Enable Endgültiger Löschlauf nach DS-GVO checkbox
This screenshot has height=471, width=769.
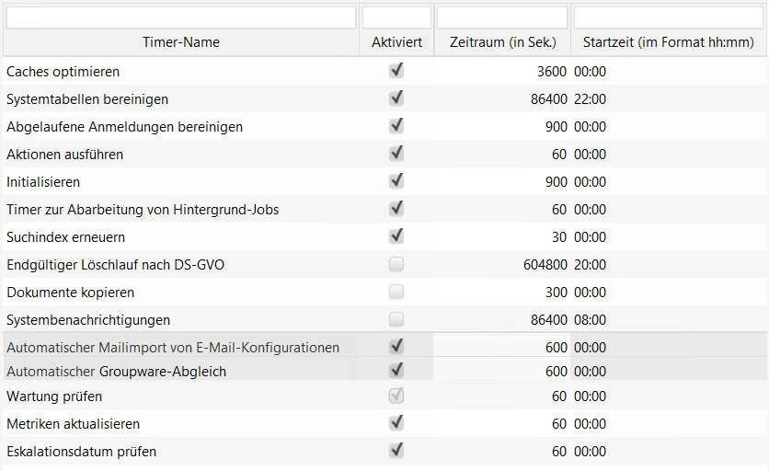(396, 265)
